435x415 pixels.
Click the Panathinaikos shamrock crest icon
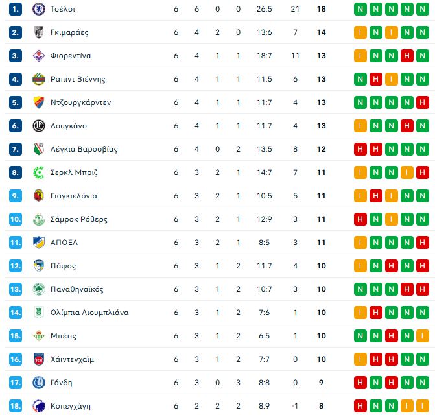38,289
